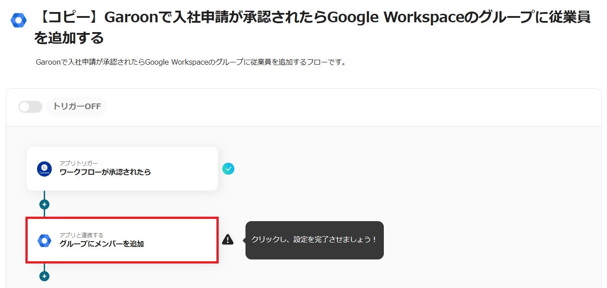Image resolution: width=607 pixels, height=288 pixels.
Task: Click the Garoon app icon
Action: coord(44,169)
